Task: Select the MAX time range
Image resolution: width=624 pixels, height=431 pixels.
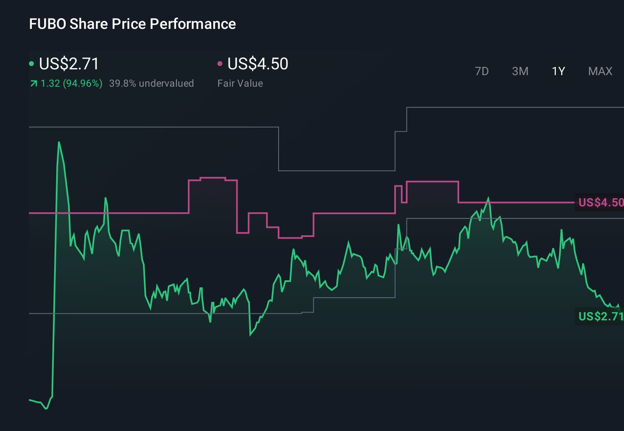Action: coord(600,71)
